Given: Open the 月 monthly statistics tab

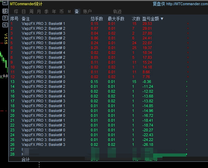Looking at the screenshot, I should click(39, 11).
